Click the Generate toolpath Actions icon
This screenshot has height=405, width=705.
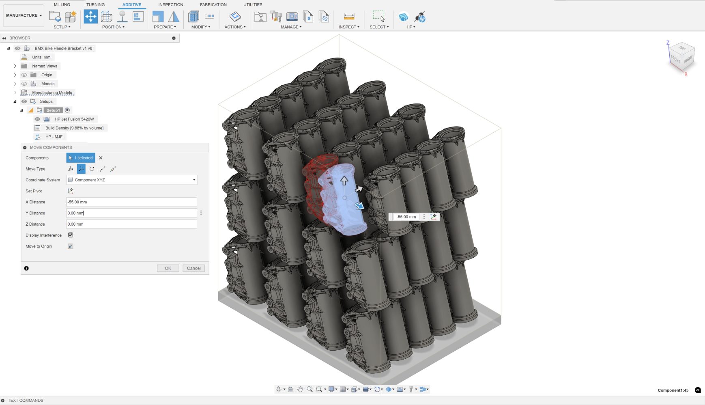(235, 17)
